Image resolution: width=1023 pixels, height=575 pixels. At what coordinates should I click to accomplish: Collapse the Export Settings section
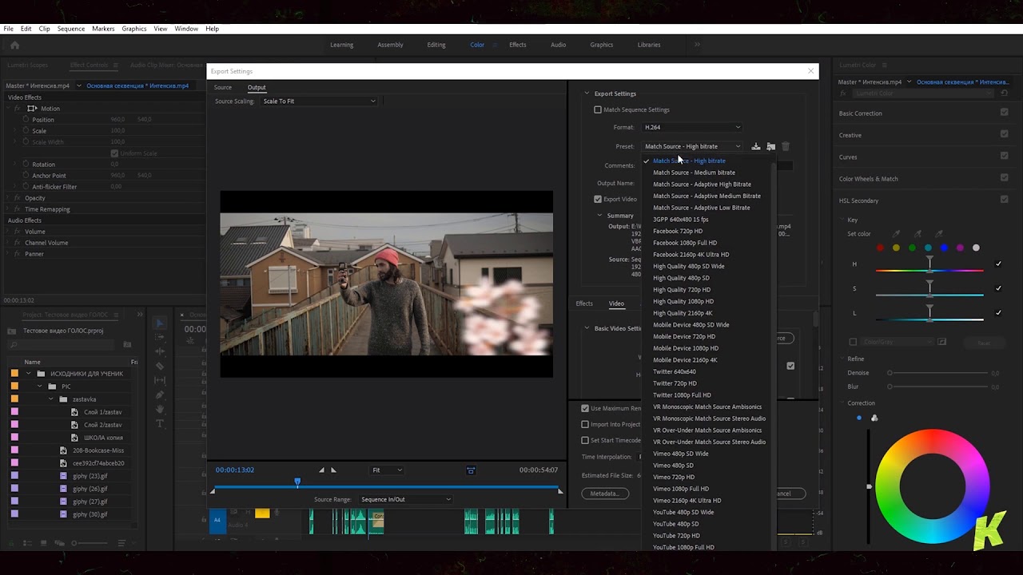tap(587, 93)
